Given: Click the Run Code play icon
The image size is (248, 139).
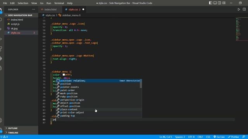Looking at the screenshot, I should pyautogui.click(x=239, y=9).
